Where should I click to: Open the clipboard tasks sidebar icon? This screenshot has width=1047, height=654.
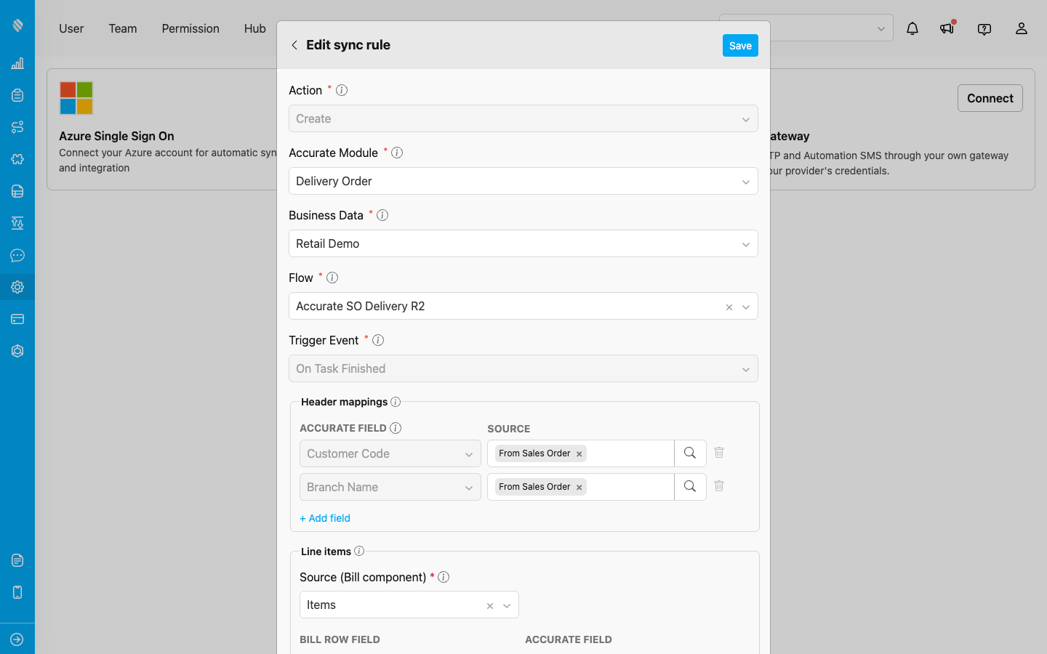17,95
